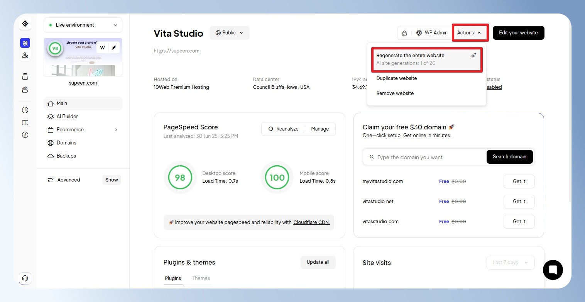585x302 pixels.
Task: Click the 10Web logo icon in the sidebar
Action: (x=25, y=24)
